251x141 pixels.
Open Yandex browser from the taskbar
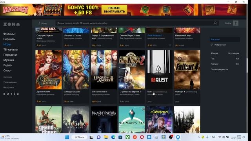coord(135,137)
